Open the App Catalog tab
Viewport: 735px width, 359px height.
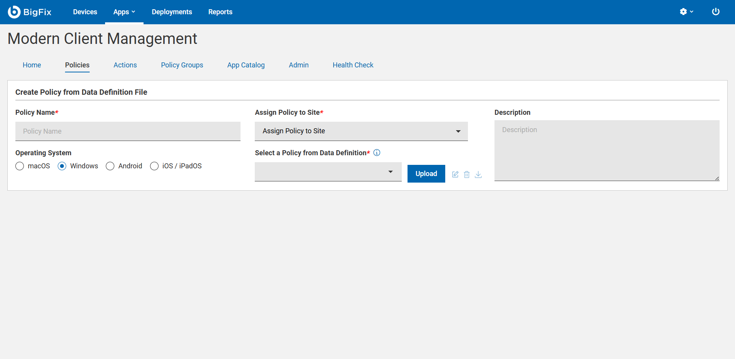246,65
